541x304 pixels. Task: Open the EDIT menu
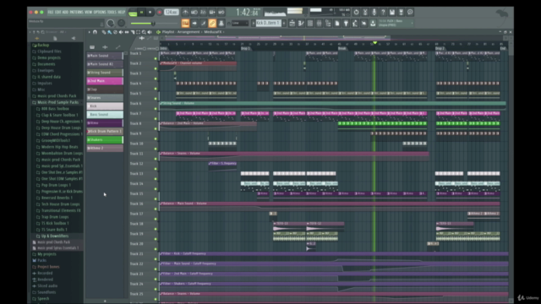tap(57, 12)
